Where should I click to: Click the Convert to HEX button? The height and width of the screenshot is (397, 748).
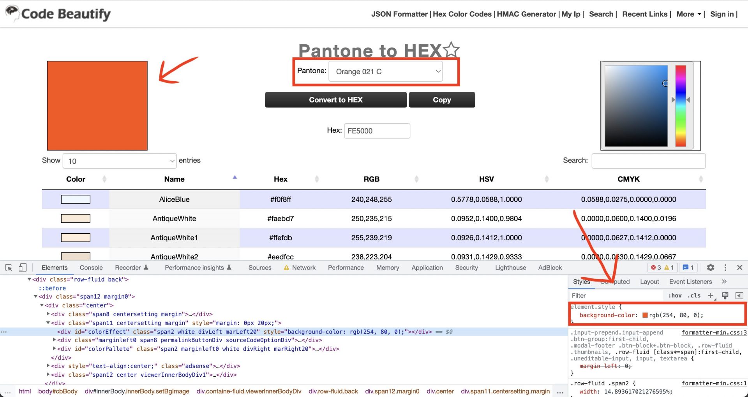(336, 100)
